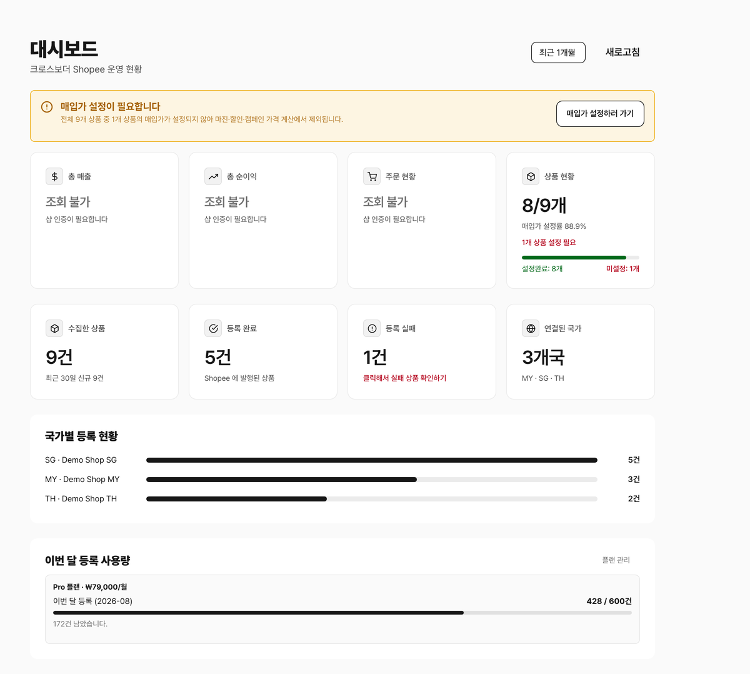This screenshot has width=750, height=674.
Task: Click the Shopee 에 발행된 상품 text
Action: point(239,378)
